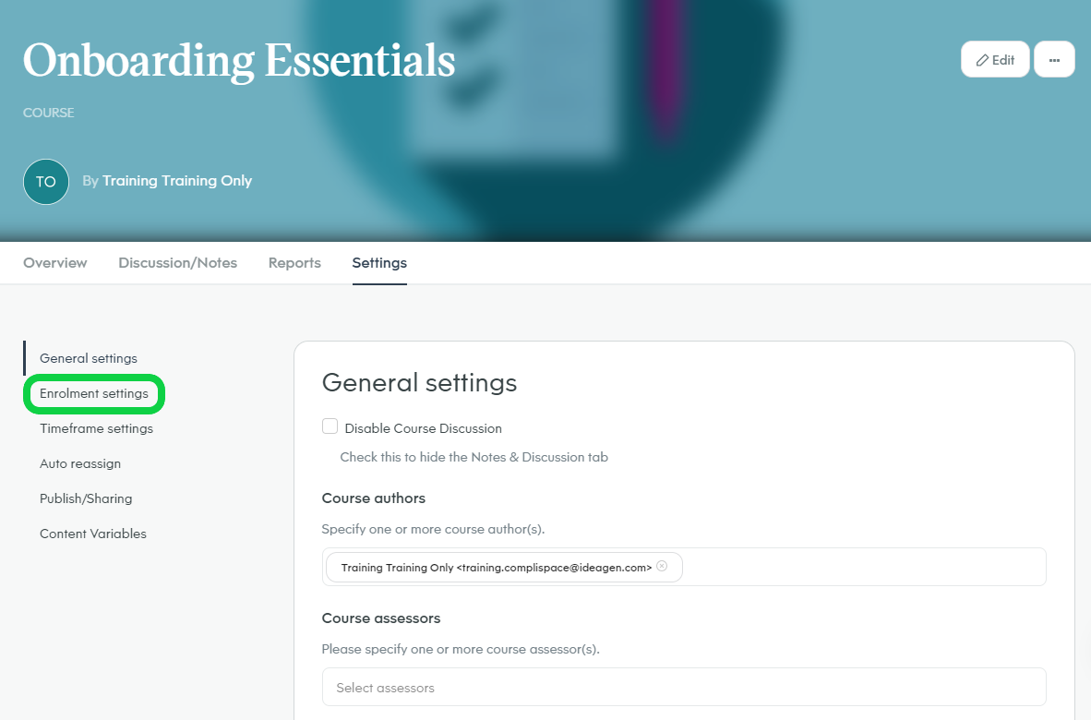Open Publish/Sharing settings
Image resolution: width=1091 pixels, height=720 pixels.
(86, 498)
